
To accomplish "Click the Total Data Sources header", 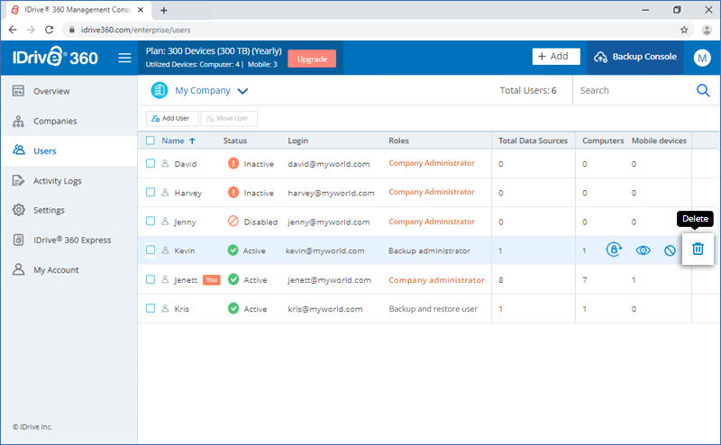I will tap(533, 141).
